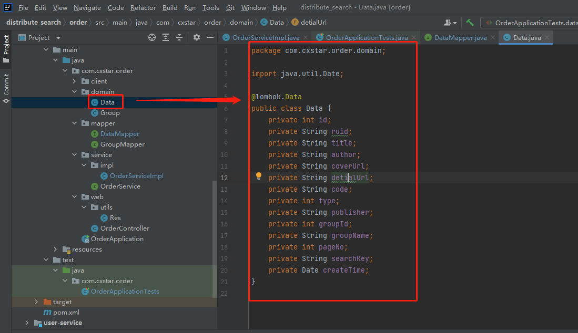Click createTime field in editor
Screen dimensions: 578x333
click(x=343, y=270)
